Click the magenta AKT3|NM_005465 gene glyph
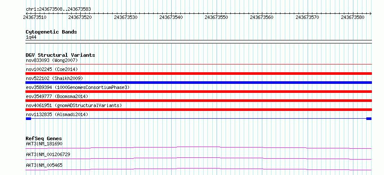Image resolution: width=384 pixels, height=175 pixels. (x=199, y=169)
